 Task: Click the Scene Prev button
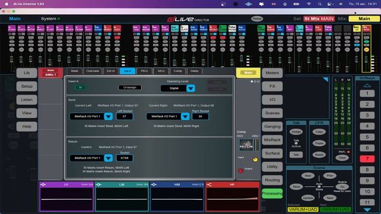tap(330, 176)
